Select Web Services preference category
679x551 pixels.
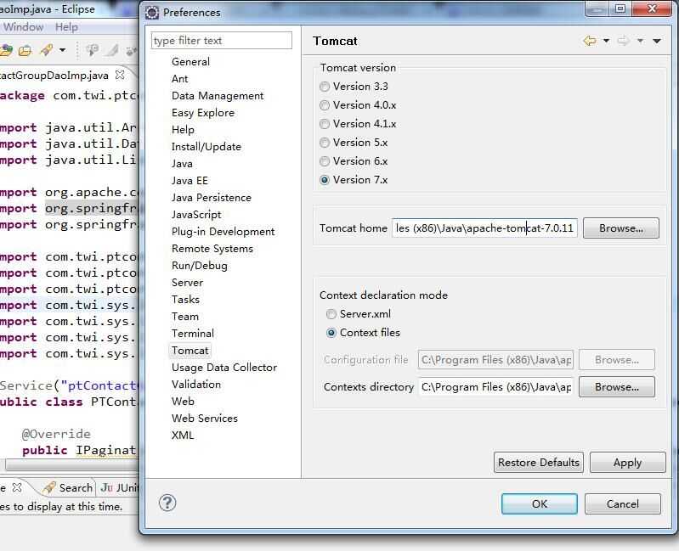pos(205,419)
